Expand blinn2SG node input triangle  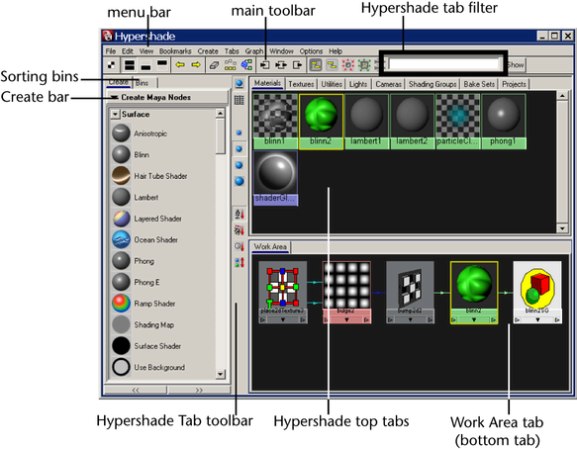pyautogui.click(x=518, y=319)
